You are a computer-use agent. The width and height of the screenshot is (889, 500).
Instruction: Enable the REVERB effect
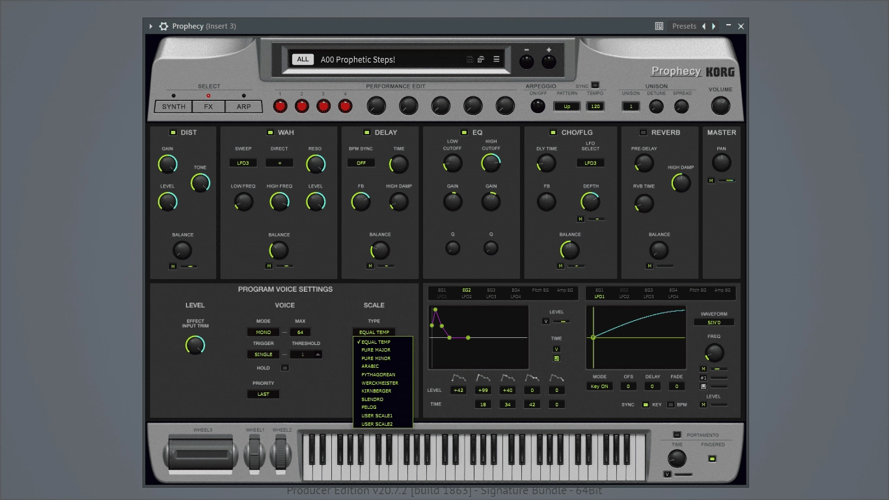point(643,132)
